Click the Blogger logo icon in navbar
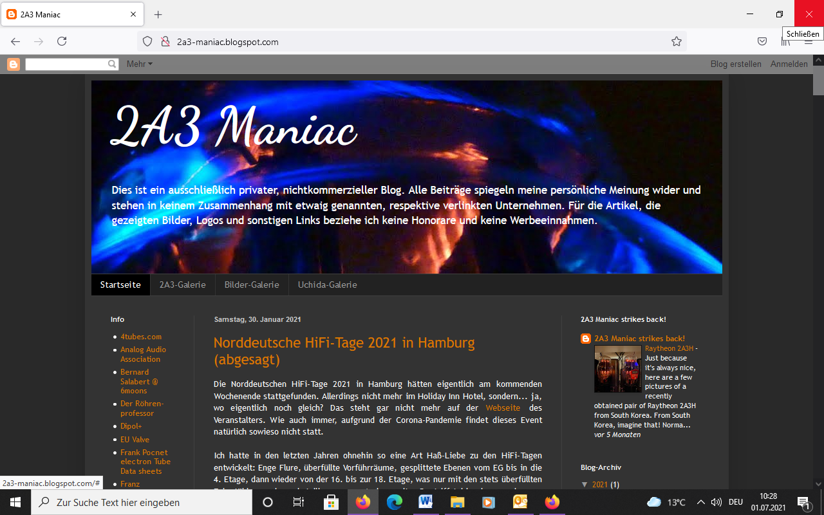Screen dimensions: 824x515 pos(14,64)
